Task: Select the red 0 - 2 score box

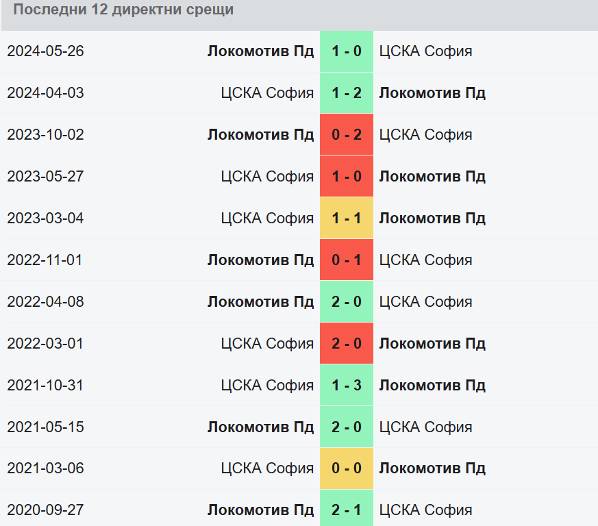Action: pos(347,135)
